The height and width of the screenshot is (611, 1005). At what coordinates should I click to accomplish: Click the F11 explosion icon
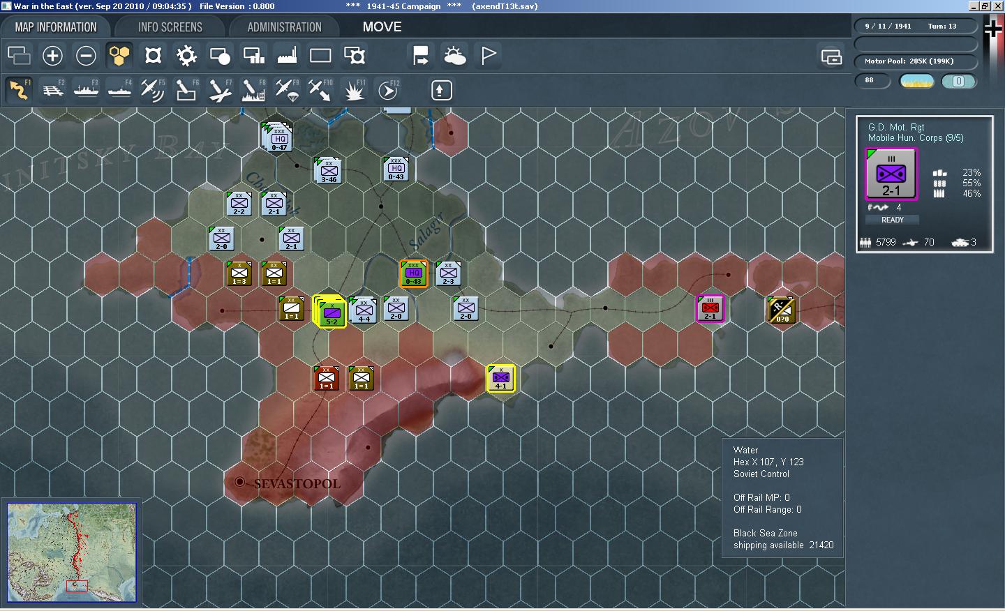point(354,90)
